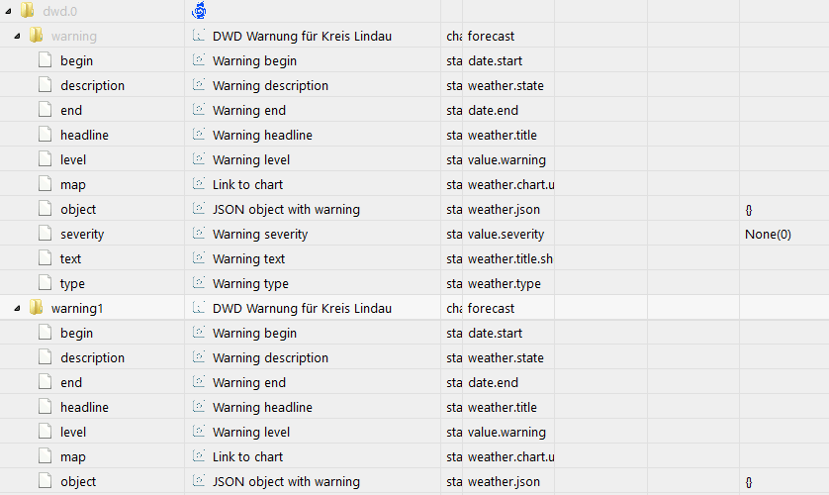Screen dimensions: 829x495
Task: Select the level state under warning
Action: tap(73, 159)
